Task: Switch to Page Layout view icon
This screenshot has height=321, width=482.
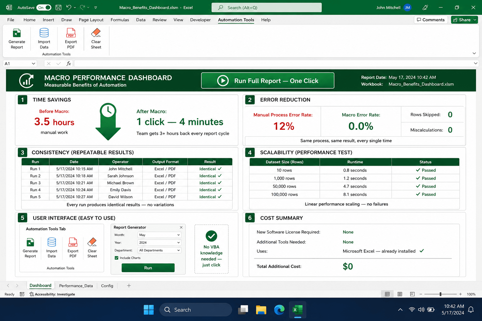Action: [400, 294]
